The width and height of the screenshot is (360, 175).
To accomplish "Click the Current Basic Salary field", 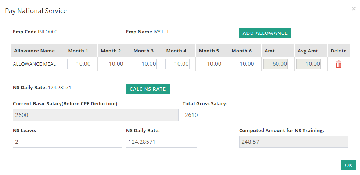I will pyautogui.click(x=96, y=115).
